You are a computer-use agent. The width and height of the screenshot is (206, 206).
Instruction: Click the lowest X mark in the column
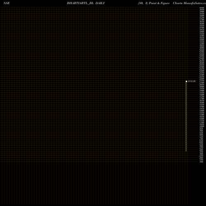pos(186,151)
